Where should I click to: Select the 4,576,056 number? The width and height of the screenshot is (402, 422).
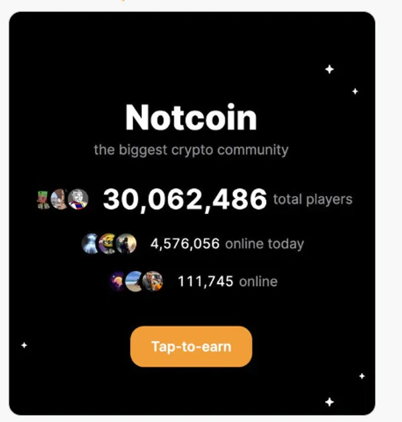point(185,244)
